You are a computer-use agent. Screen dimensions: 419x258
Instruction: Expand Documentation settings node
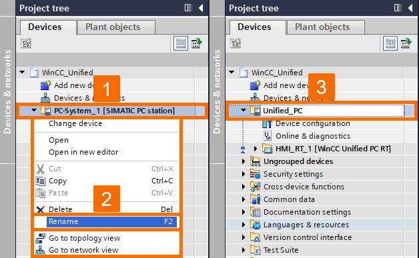point(244,212)
